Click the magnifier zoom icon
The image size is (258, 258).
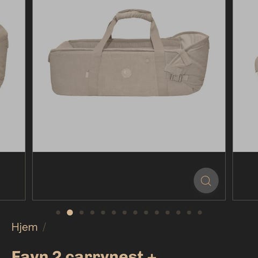(206, 181)
